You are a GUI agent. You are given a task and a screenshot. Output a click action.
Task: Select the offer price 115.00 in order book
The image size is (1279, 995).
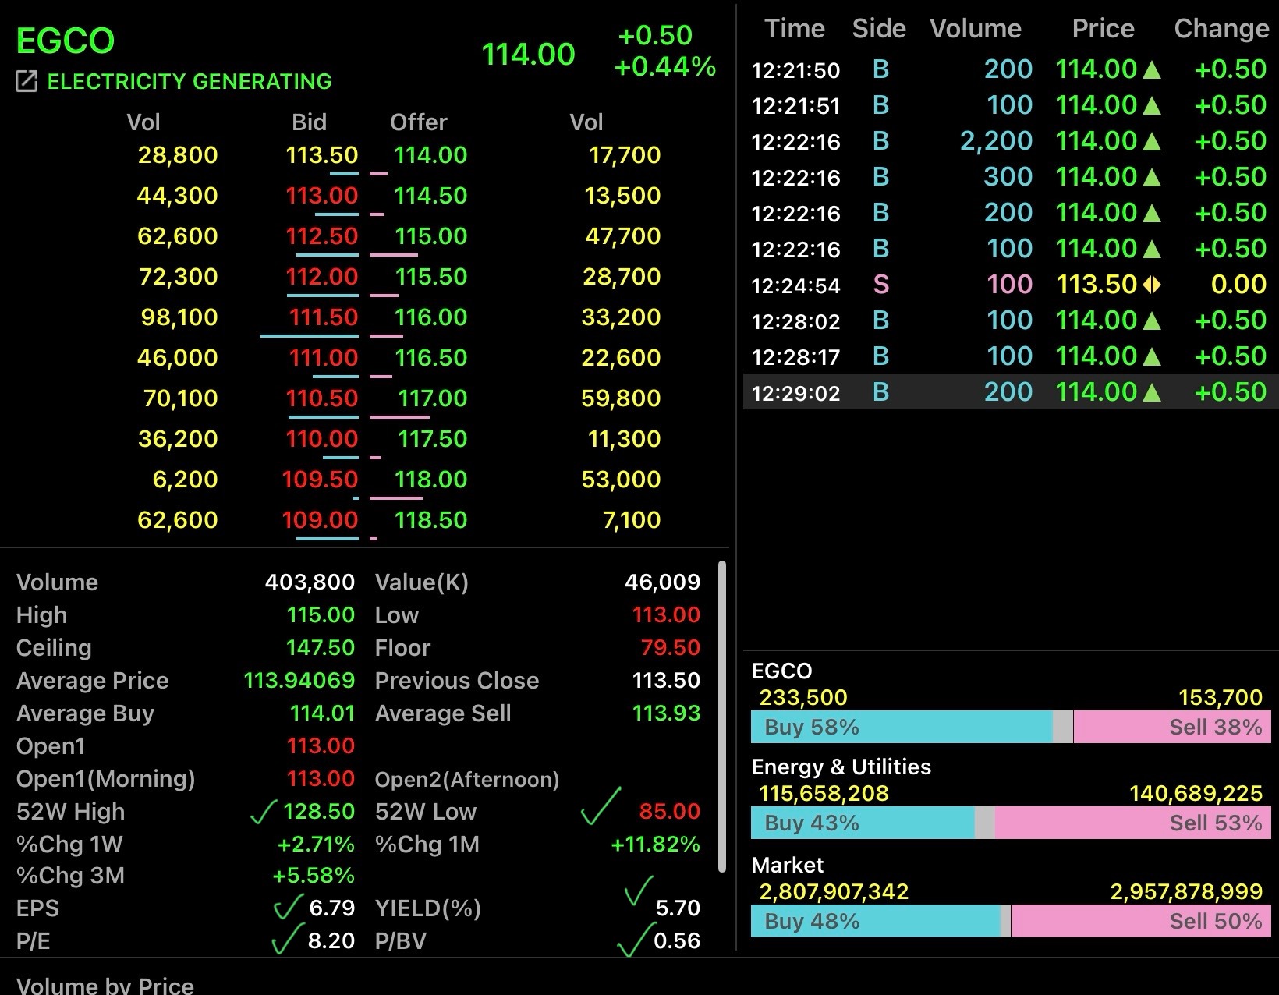click(430, 236)
